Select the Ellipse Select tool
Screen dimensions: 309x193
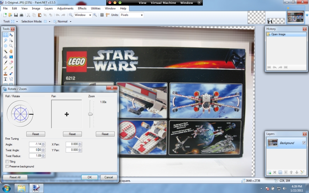[5, 46]
